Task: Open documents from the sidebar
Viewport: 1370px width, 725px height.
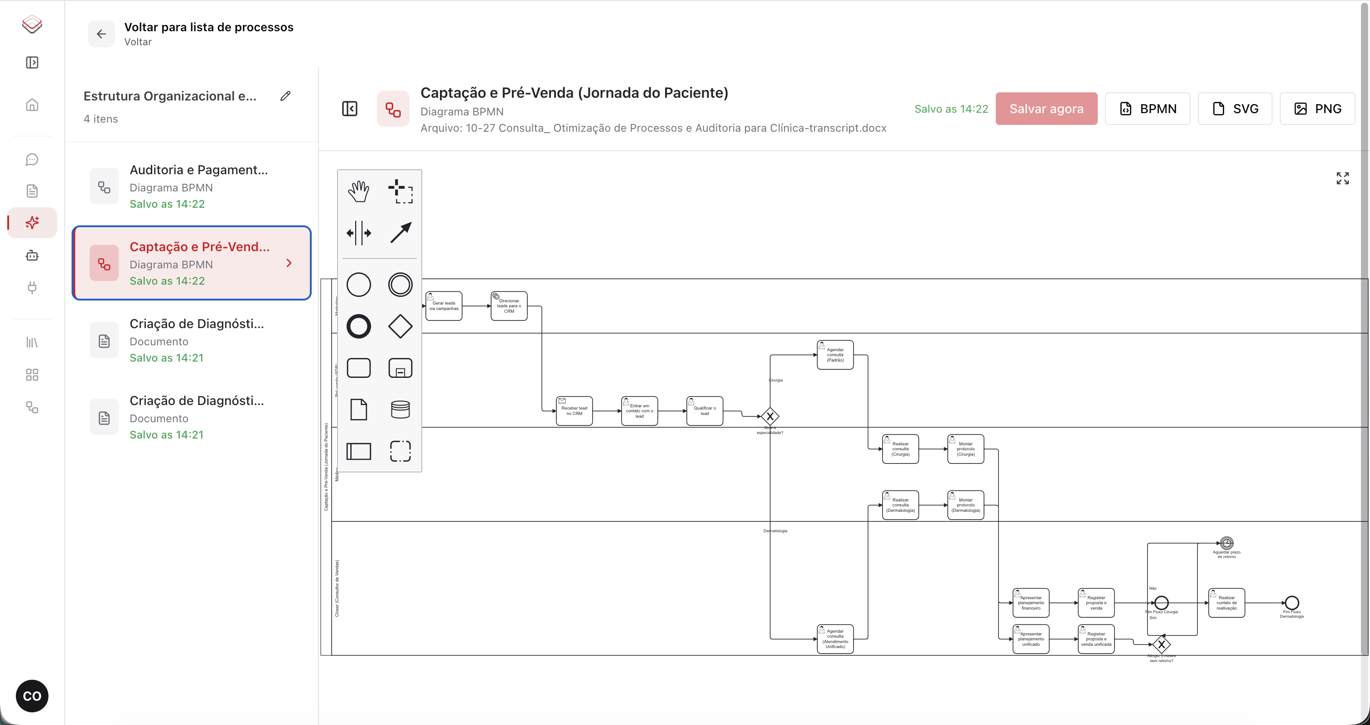Action: tap(32, 191)
